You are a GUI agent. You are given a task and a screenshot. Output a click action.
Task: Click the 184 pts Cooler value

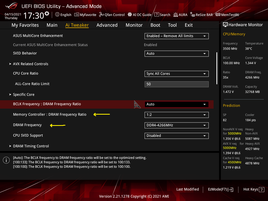[x=250, y=120]
